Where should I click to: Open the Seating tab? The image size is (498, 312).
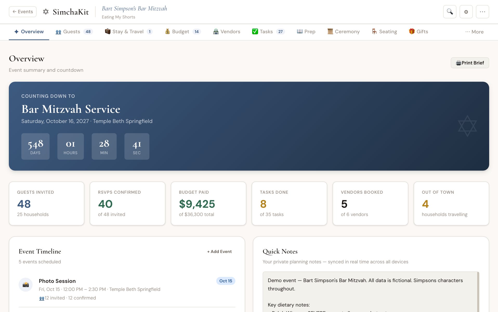click(x=384, y=32)
